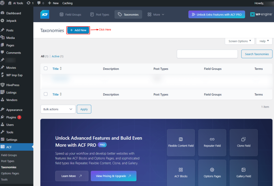Click the Flexible Content Field tile
274x186 pixels.
pos(181,142)
